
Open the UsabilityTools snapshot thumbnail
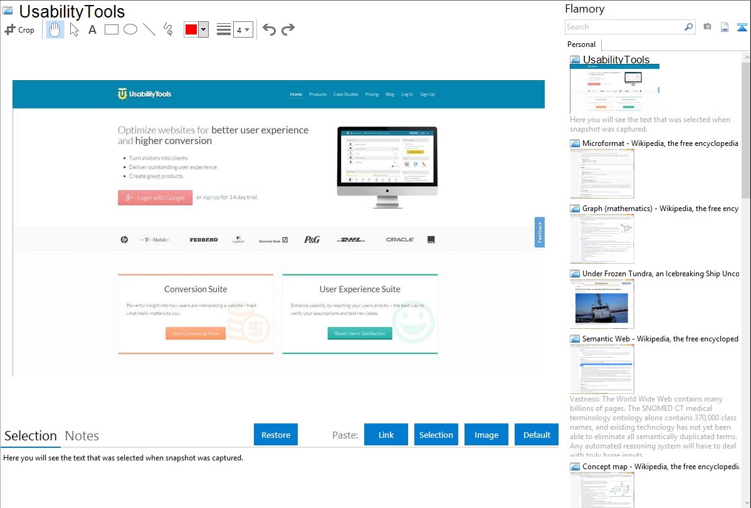click(614, 89)
